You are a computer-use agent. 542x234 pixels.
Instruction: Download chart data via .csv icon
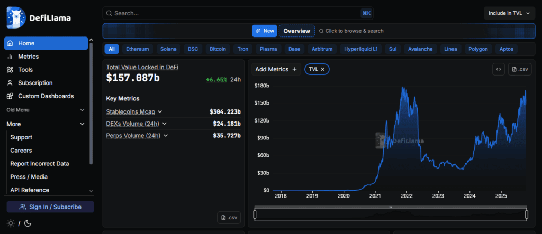coord(519,69)
